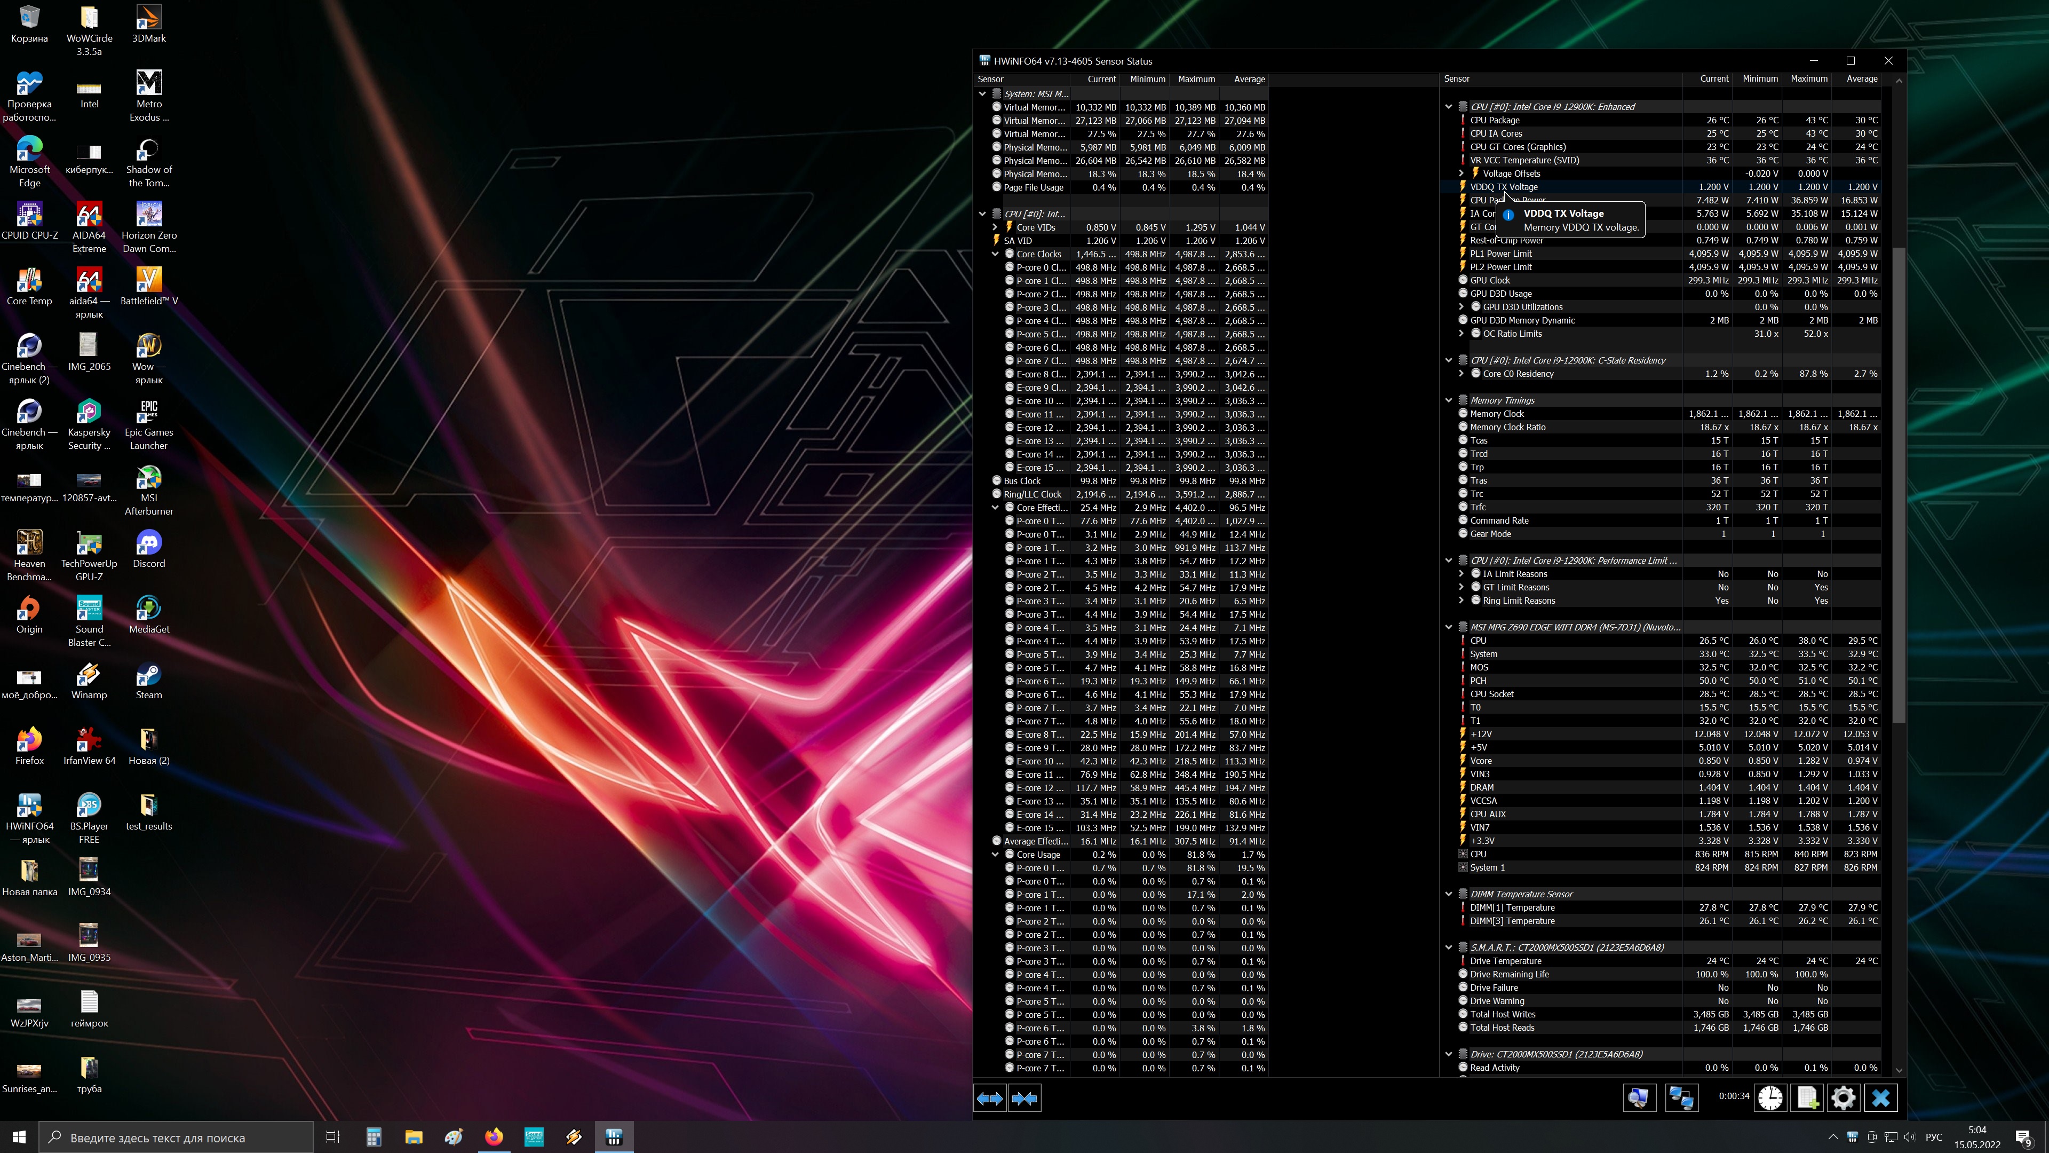Click the remote network computers icon
2049x1153 pixels.
[1681, 1098]
